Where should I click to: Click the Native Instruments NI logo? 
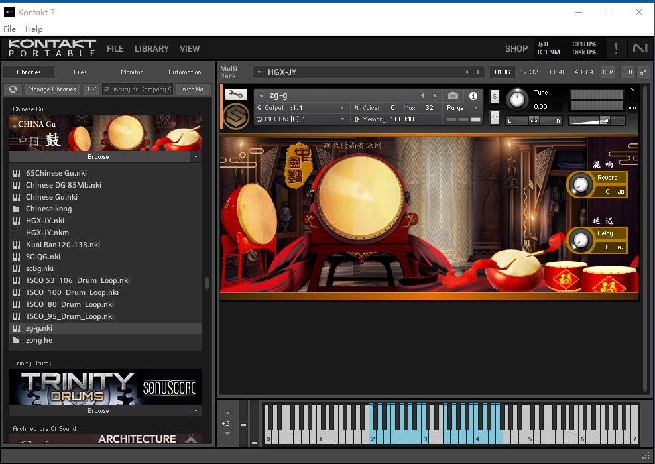pyautogui.click(x=640, y=48)
